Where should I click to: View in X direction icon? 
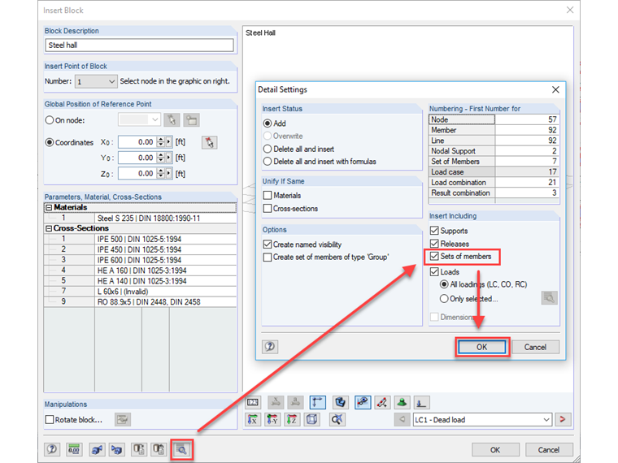[253, 420]
